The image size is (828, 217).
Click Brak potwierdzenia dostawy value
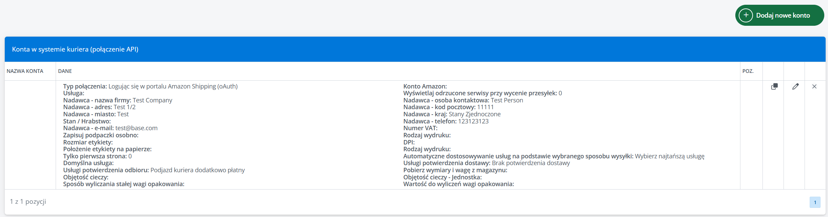[x=531, y=163]
